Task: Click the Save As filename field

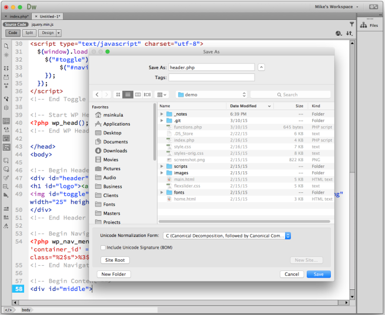Action: pyautogui.click(x=212, y=67)
